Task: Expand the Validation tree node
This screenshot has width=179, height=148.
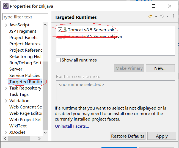Action: [6, 101]
